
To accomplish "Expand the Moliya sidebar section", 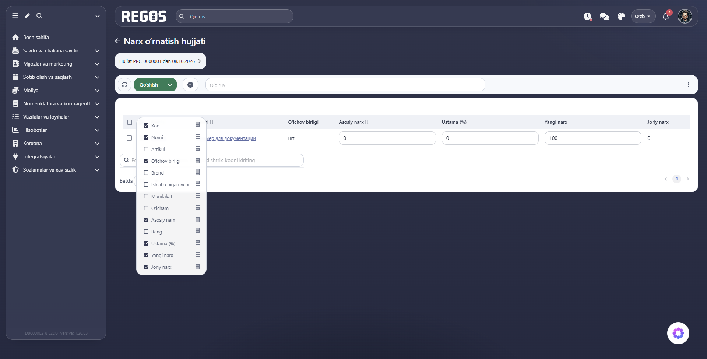I will point(56,90).
